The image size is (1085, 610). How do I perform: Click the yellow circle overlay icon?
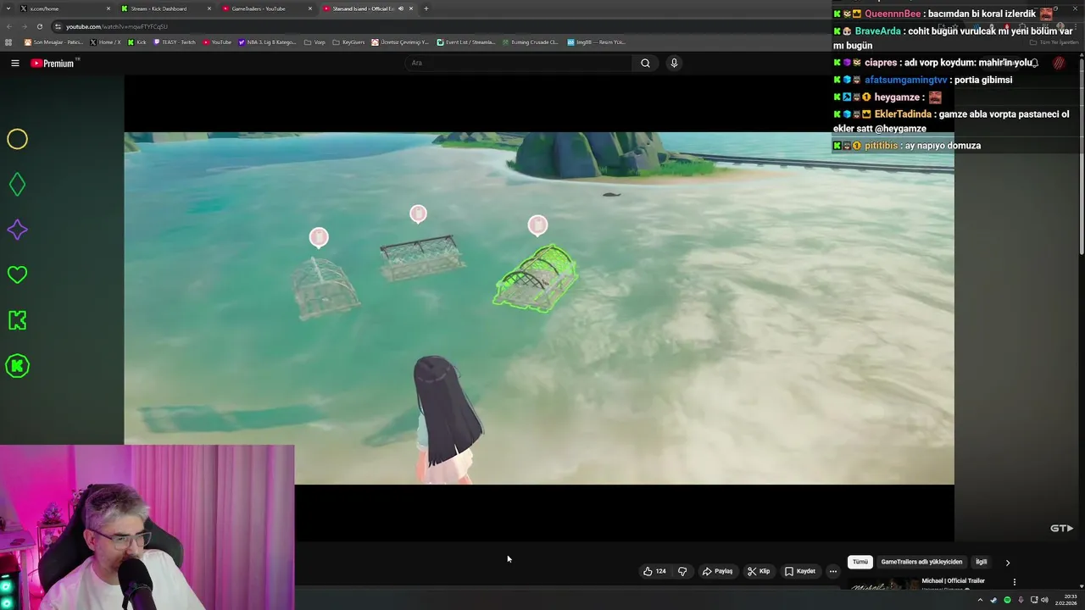click(x=17, y=139)
